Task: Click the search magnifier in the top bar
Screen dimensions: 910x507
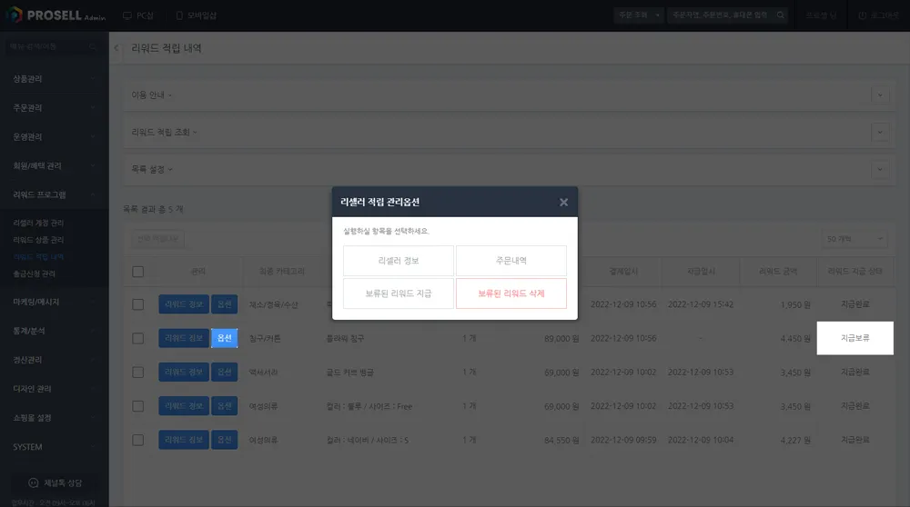Action: [781, 15]
